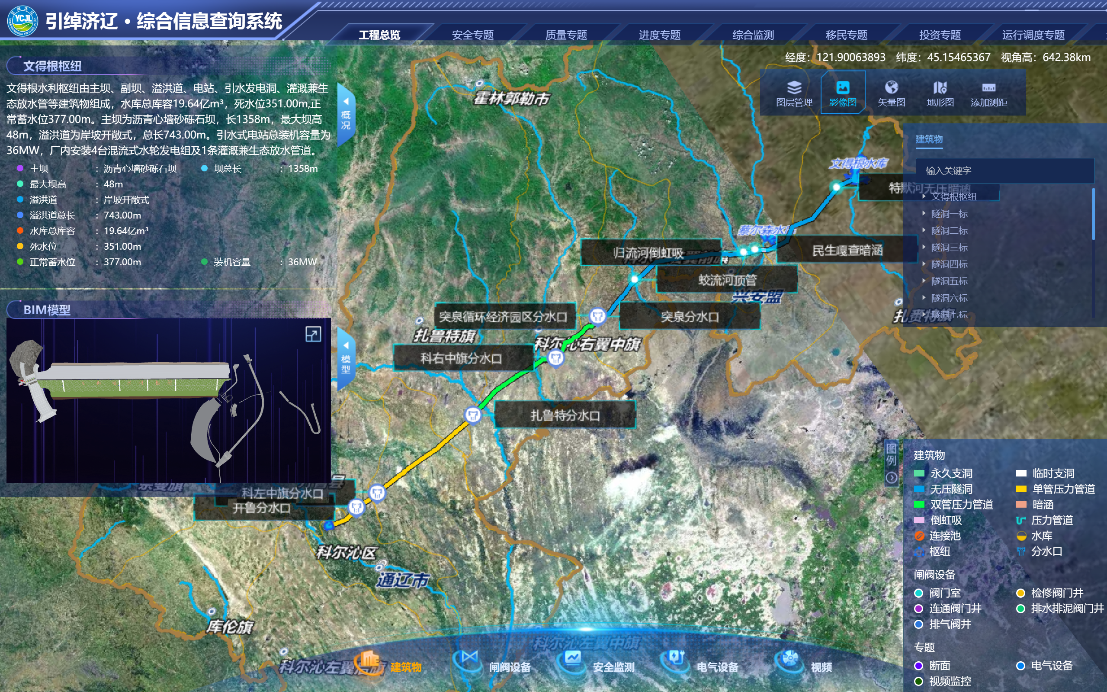Switch to the 安全专题 tab
This screenshot has height=692, width=1107.
pyautogui.click(x=472, y=35)
